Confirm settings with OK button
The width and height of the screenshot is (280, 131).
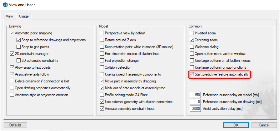point(236,125)
